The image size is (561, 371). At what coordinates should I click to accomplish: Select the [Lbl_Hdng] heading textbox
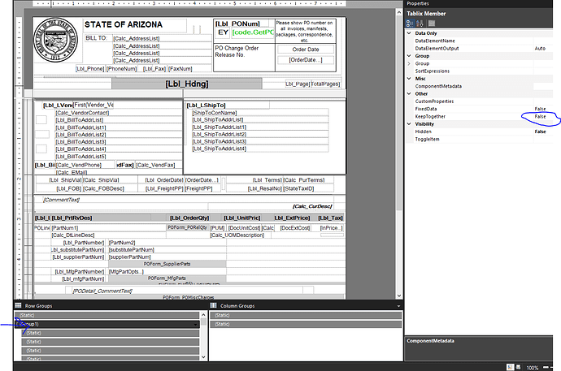pos(186,84)
